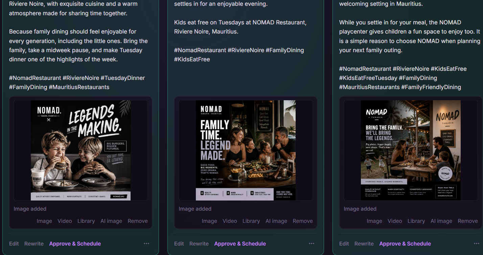
Task: Click the #KidsEatFreeTuesday hashtag text
Action: point(368,78)
